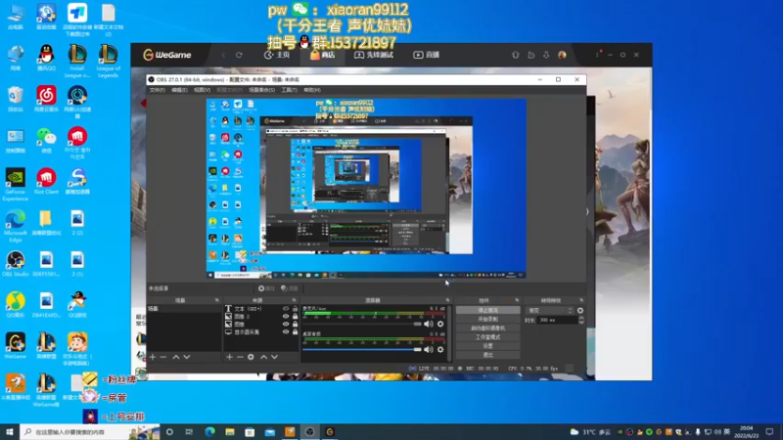Move the source down in Sources panel
The width and height of the screenshot is (783, 440).
[x=274, y=357]
